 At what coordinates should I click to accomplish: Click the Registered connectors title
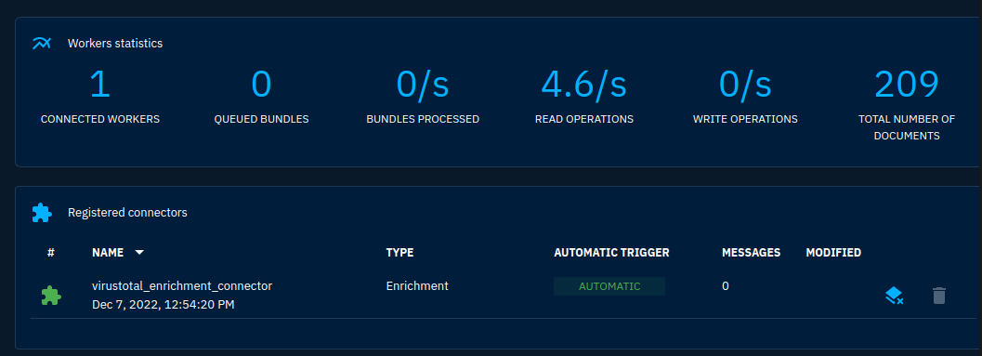128,213
